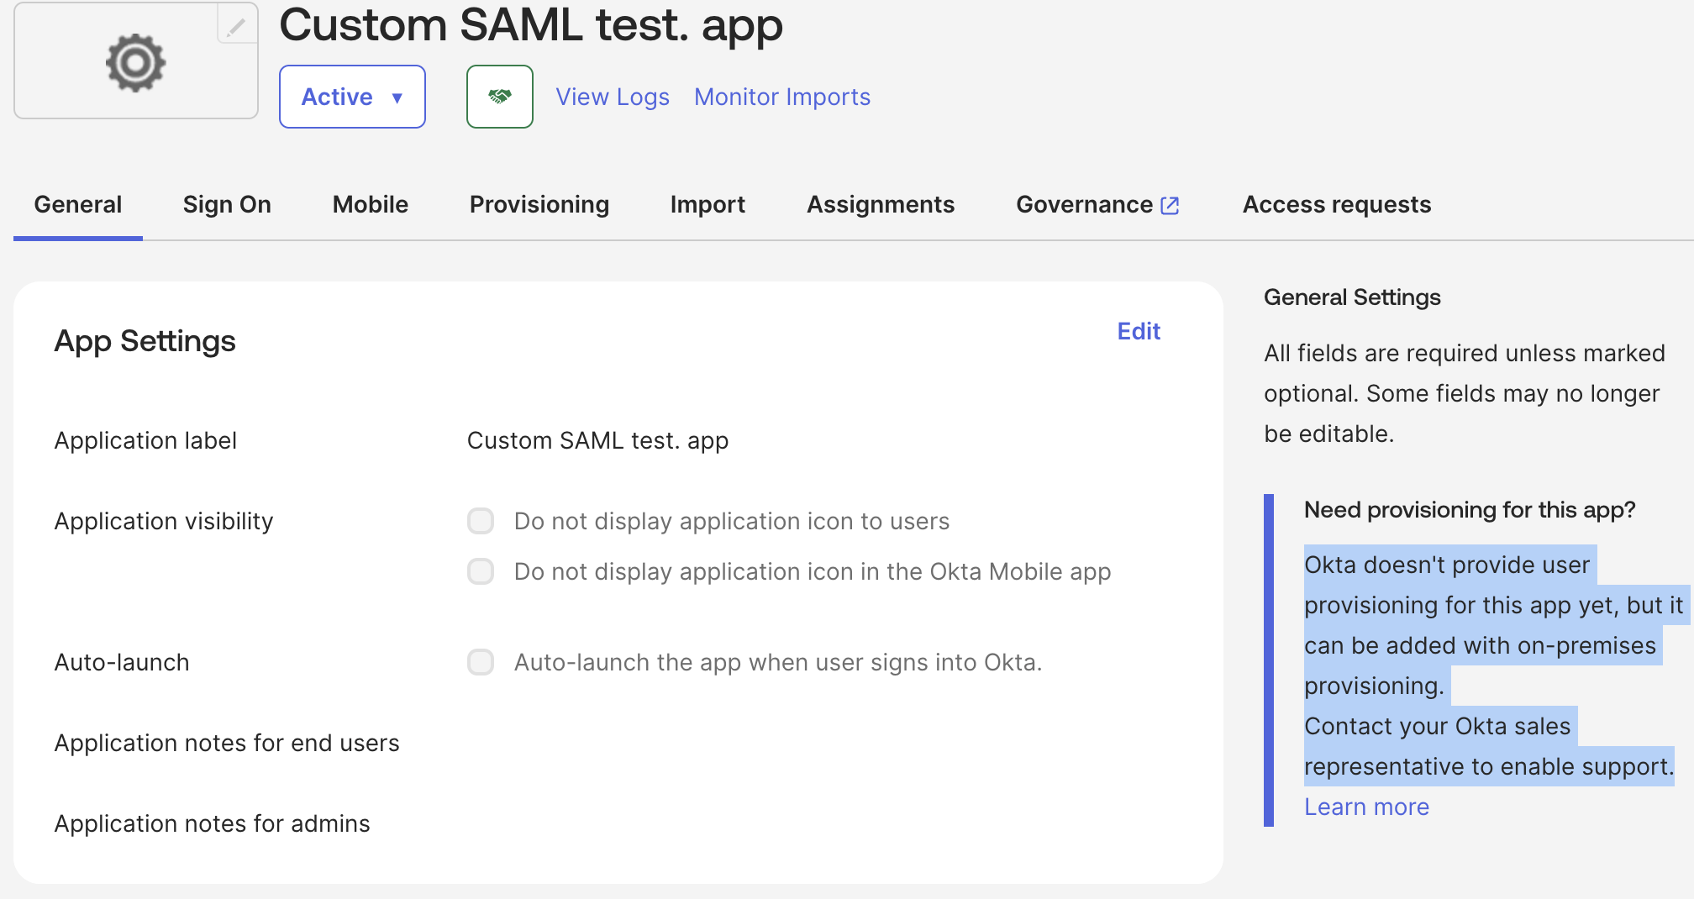
Task: Click 'Application notes for end users' label
Action: [227, 743]
